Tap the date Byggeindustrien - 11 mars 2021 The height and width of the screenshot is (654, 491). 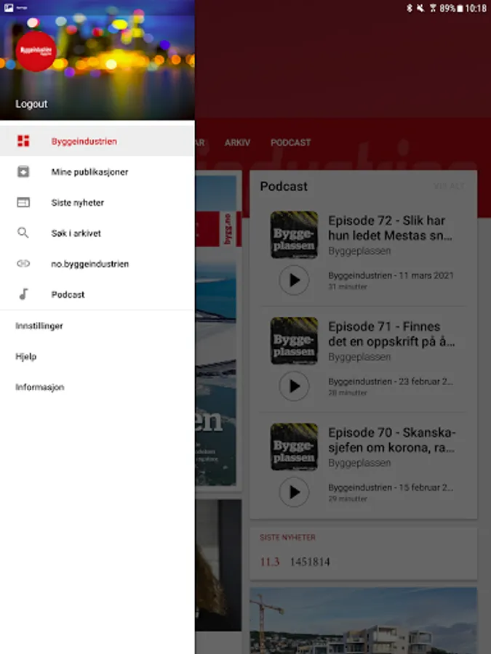click(391, 275)
